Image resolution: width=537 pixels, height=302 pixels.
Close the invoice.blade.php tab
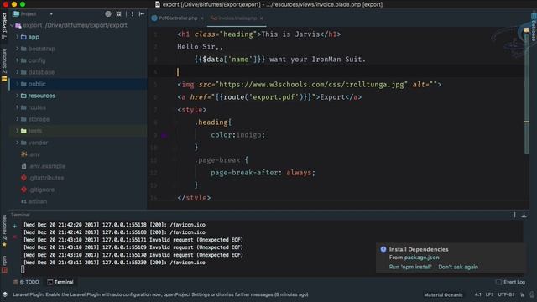[x=261, y=18]
